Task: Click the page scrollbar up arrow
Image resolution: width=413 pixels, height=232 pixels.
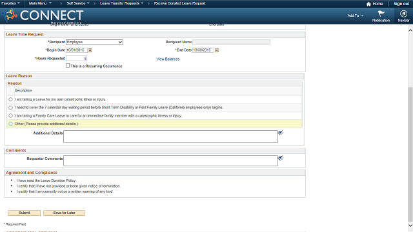Action: [410, 30]
